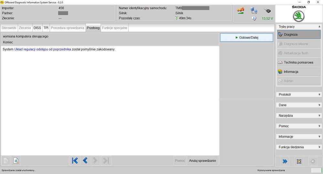Jump to first step with skip-back arrow
This screenshot has width=323, height=174.
pos(75,160)
